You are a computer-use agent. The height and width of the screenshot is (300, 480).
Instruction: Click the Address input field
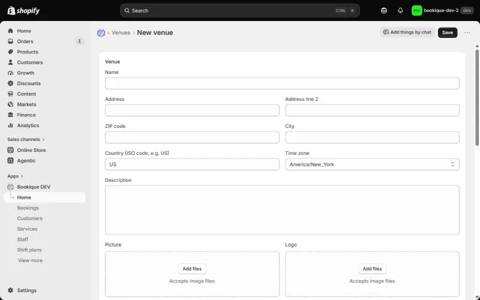coord(192,110)
